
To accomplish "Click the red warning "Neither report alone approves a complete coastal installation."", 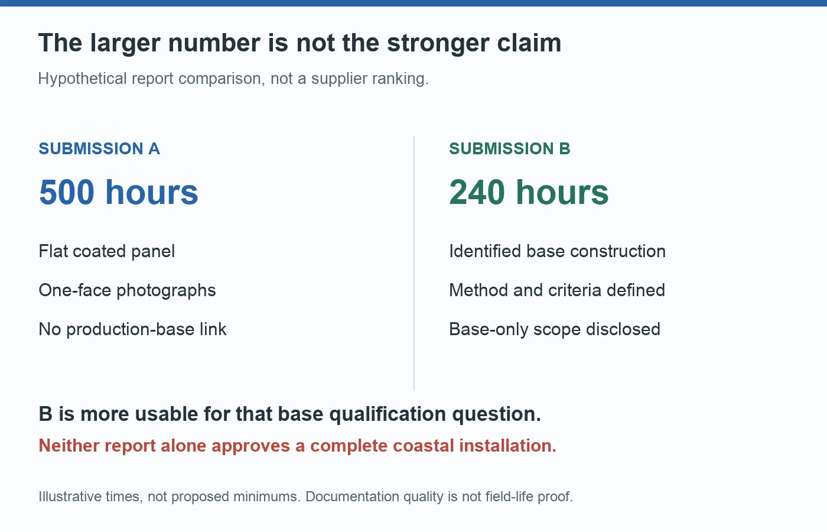I will [x=298, y=445].
